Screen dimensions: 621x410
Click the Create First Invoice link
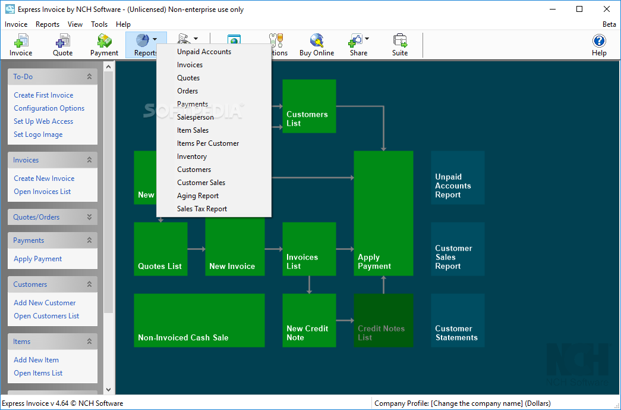pyautogui.click(x=43, y=95)
